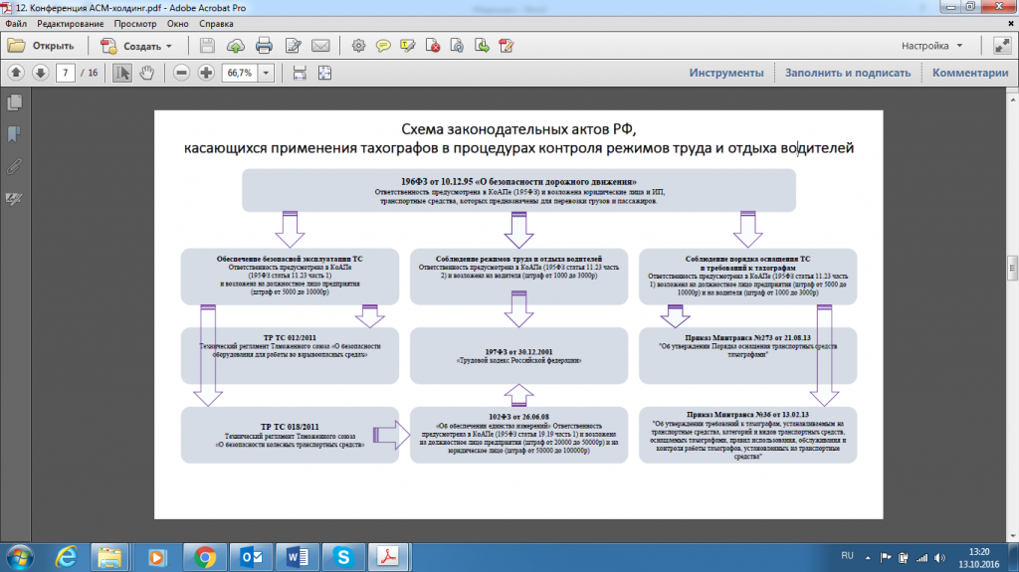Toggle fit width scrolling mode
Viewport: 1019px width, 572px height.
click(x=300, y=73)
